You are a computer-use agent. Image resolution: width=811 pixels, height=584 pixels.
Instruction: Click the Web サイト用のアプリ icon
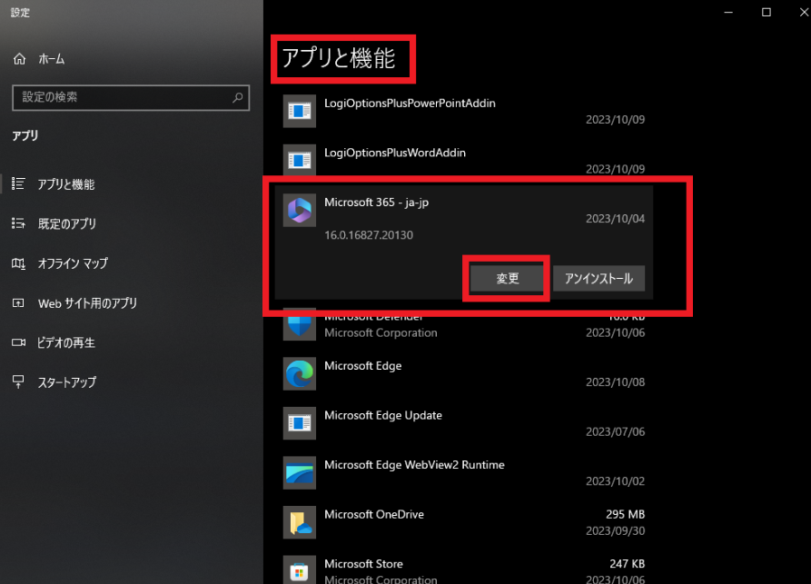click(x=19, y=303)
